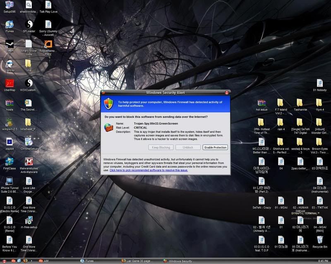
Task: Select the hot issue archive icon
Action: coord(261,103)
